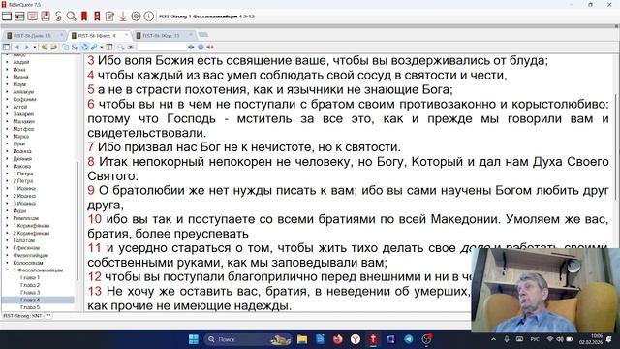Expand the Матфея book node

coord(7,129)
